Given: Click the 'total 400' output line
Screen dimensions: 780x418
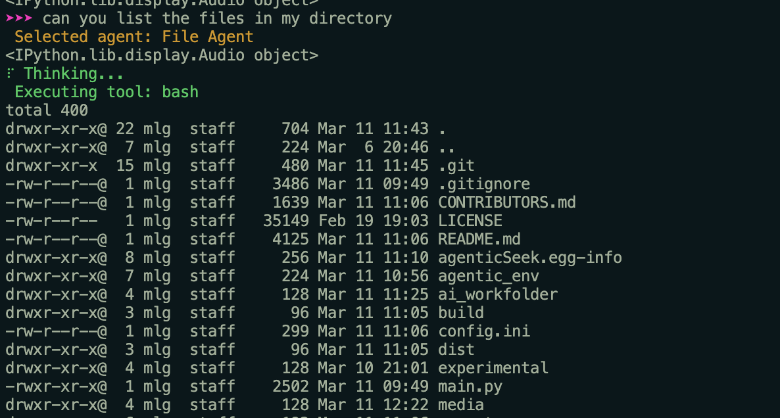Looking at the screenshot, I should pos(47,110).
